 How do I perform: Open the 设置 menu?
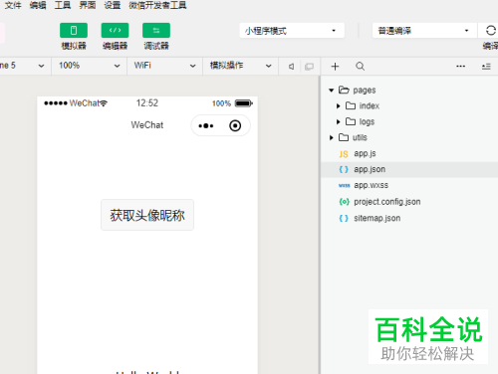[x=113, y=5]
